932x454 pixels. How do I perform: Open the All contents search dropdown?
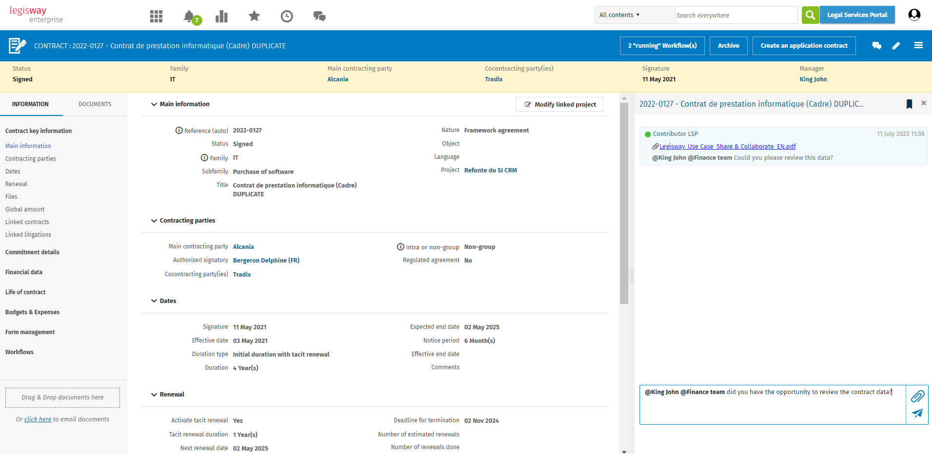click(x=619, y=15)
